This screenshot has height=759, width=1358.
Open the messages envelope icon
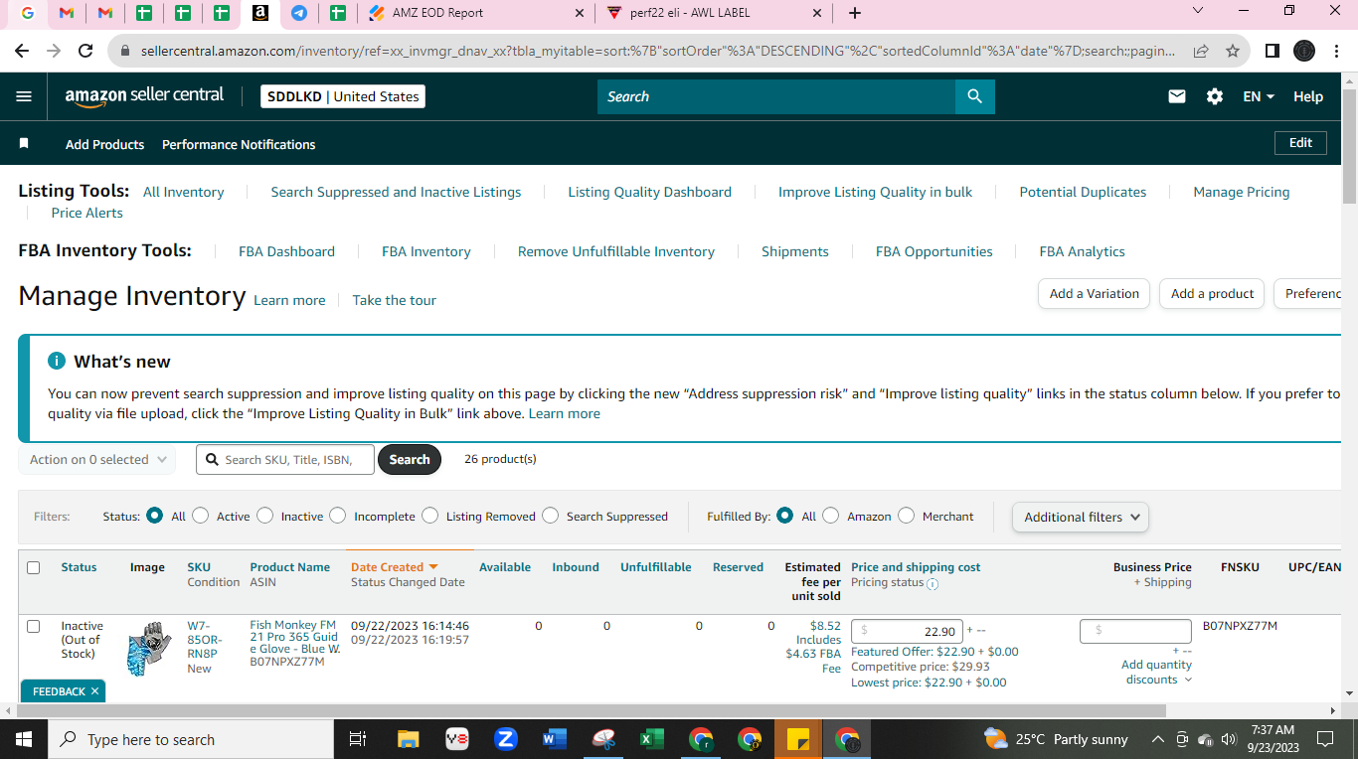click(x=1177, y=96)
